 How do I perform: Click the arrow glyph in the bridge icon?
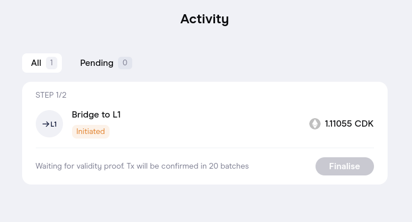(x=46, y=124)
